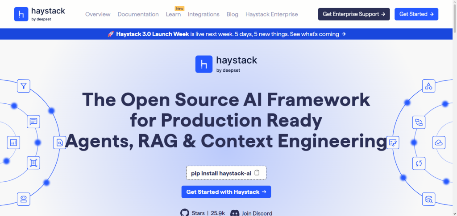Screen dimensions: 457x216
Task: Click the refresh sync icon on right orbit
Action: (419, 163)
